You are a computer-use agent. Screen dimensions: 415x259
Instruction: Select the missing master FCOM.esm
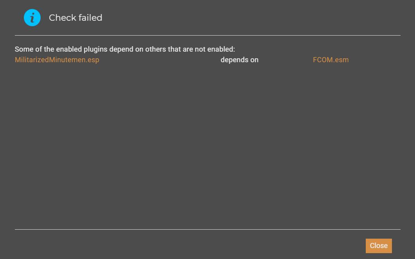click(x=331, y=60)
